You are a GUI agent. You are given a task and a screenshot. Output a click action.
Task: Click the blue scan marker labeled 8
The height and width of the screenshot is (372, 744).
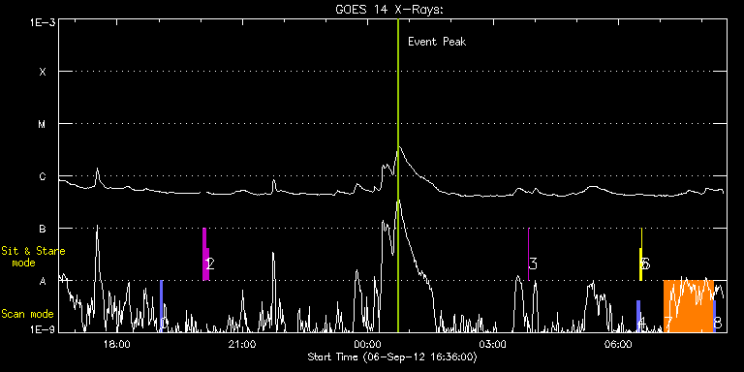pos(715,316)
